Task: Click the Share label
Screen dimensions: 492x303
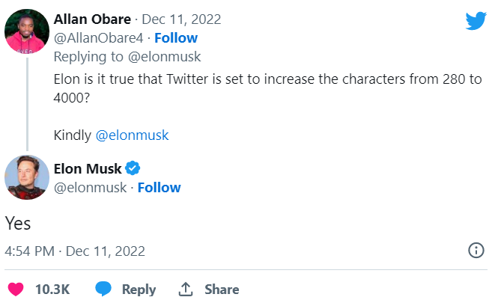Action: click(222, 289)
